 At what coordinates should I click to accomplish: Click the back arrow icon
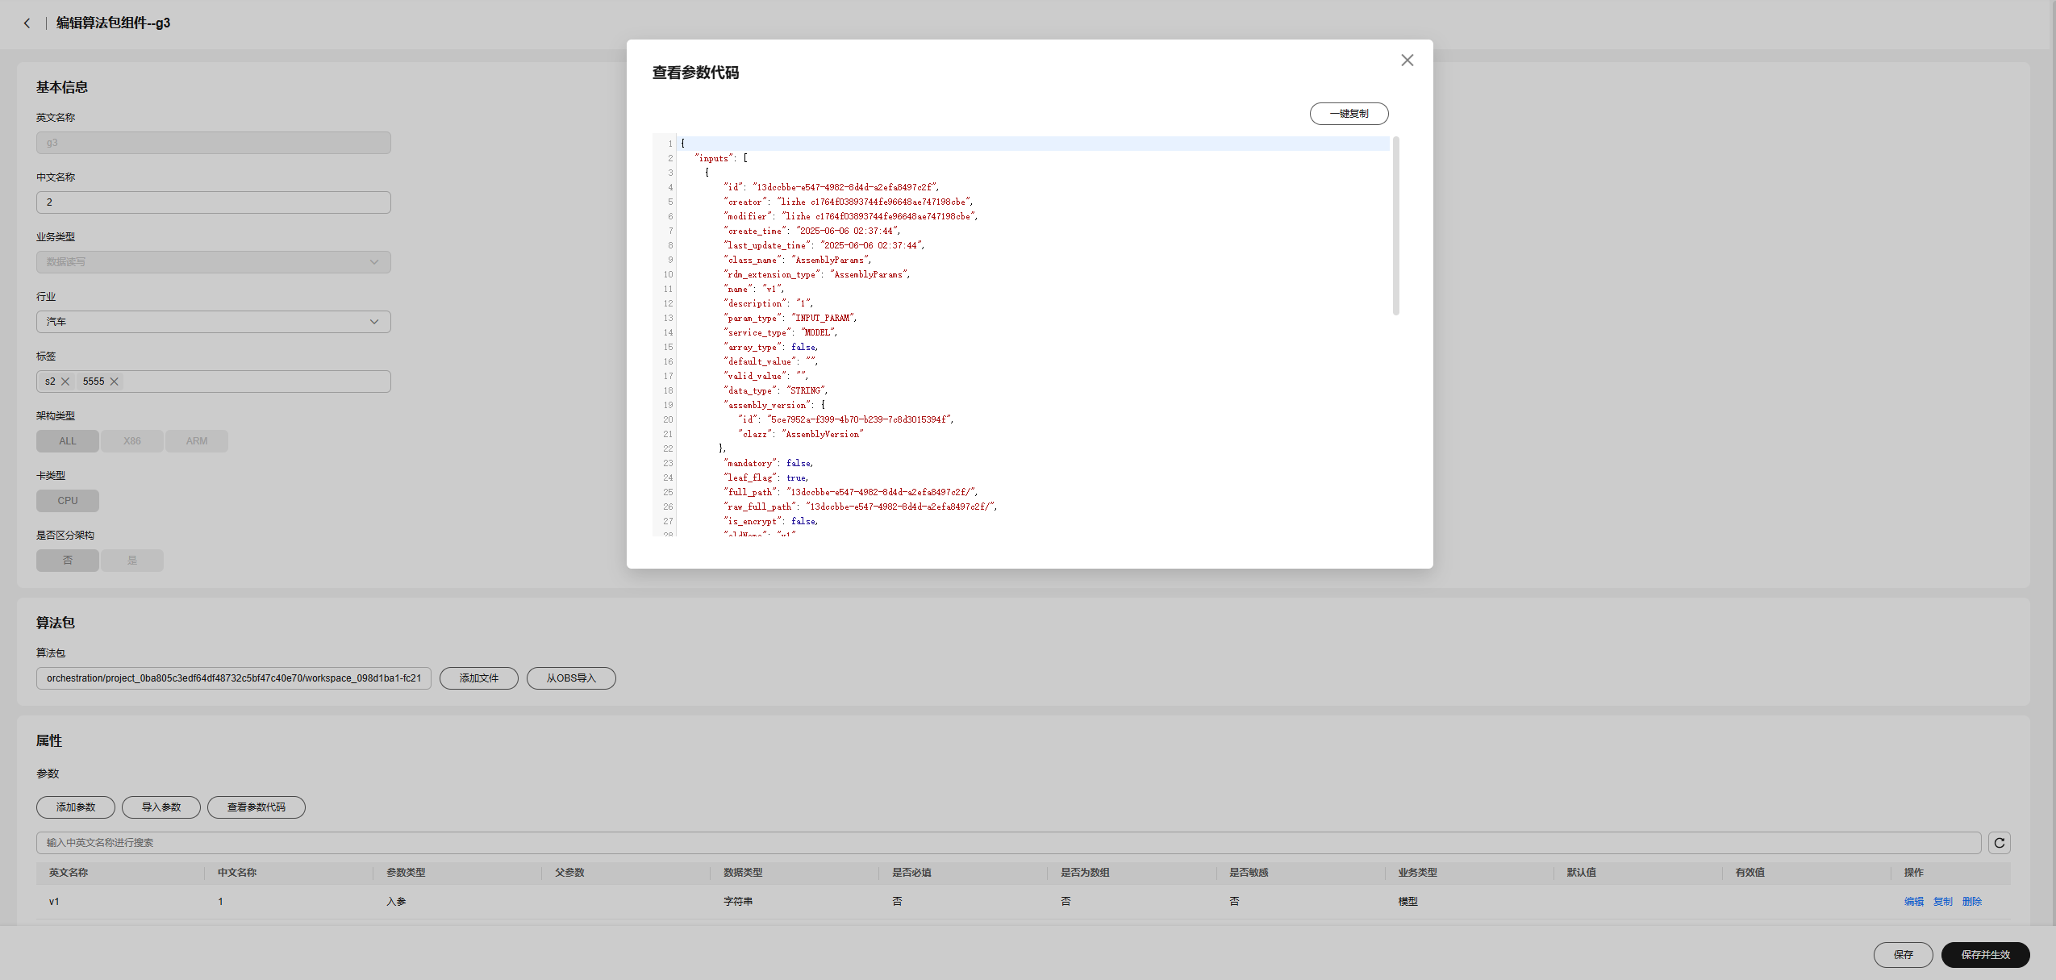(x=27, y=23)
